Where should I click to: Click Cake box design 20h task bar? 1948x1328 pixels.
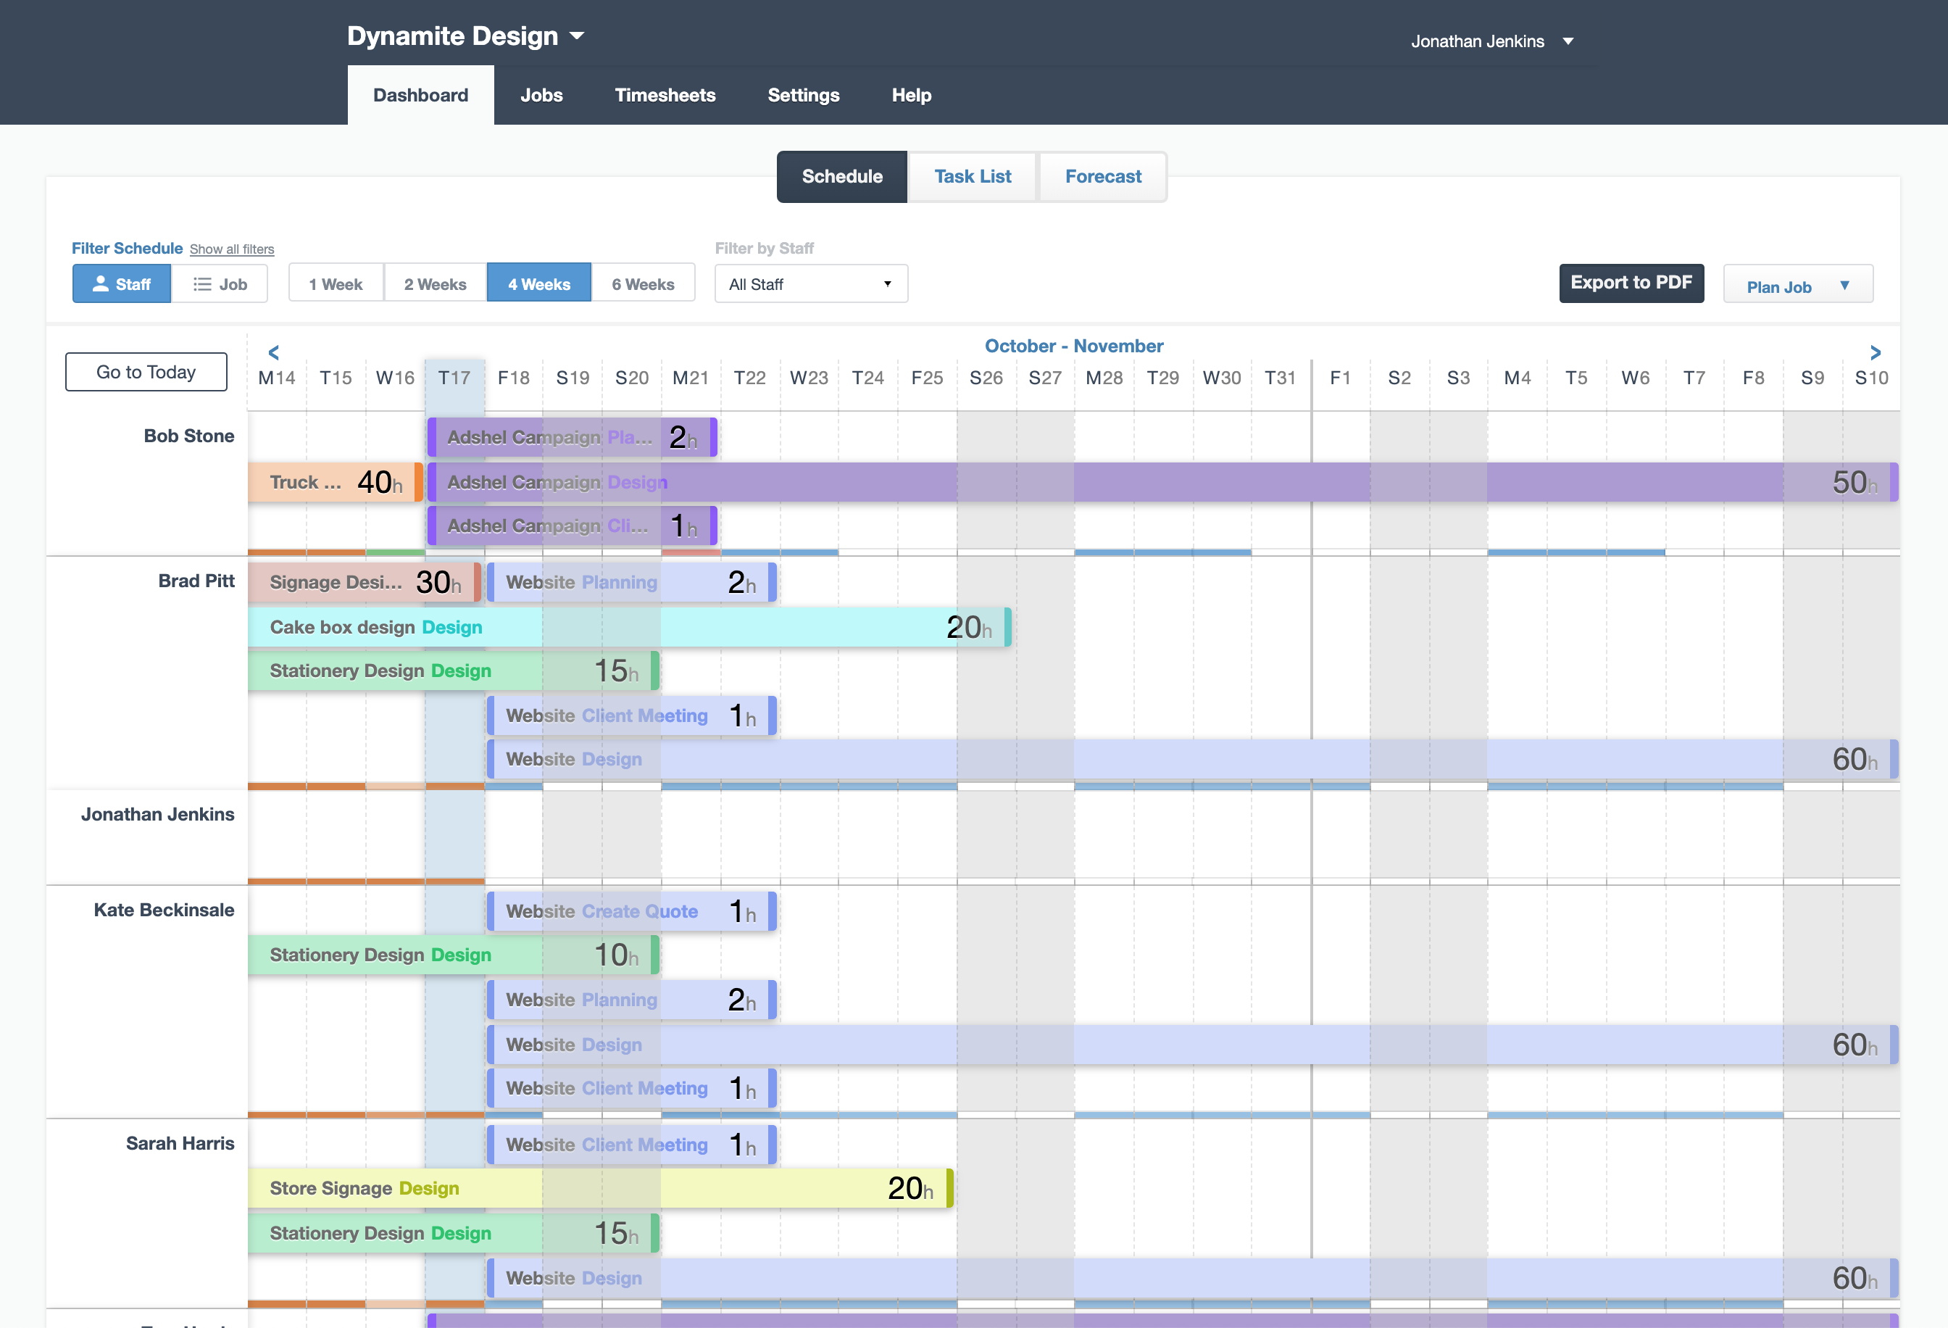click(628, 627)
